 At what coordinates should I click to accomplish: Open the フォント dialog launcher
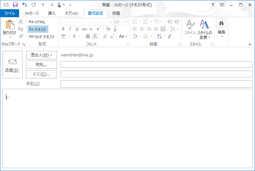127,44
